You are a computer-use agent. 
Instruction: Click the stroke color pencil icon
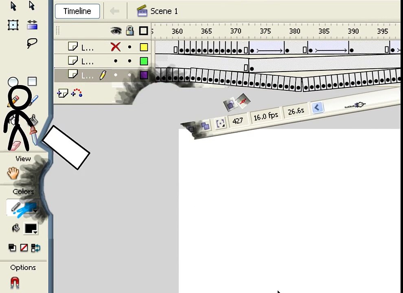pyautogui.click(x=16, y=207)
